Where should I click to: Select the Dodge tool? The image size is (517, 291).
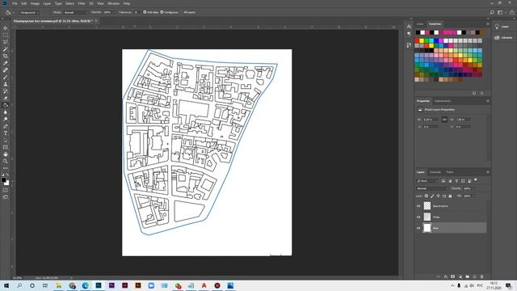coord(6,119)
